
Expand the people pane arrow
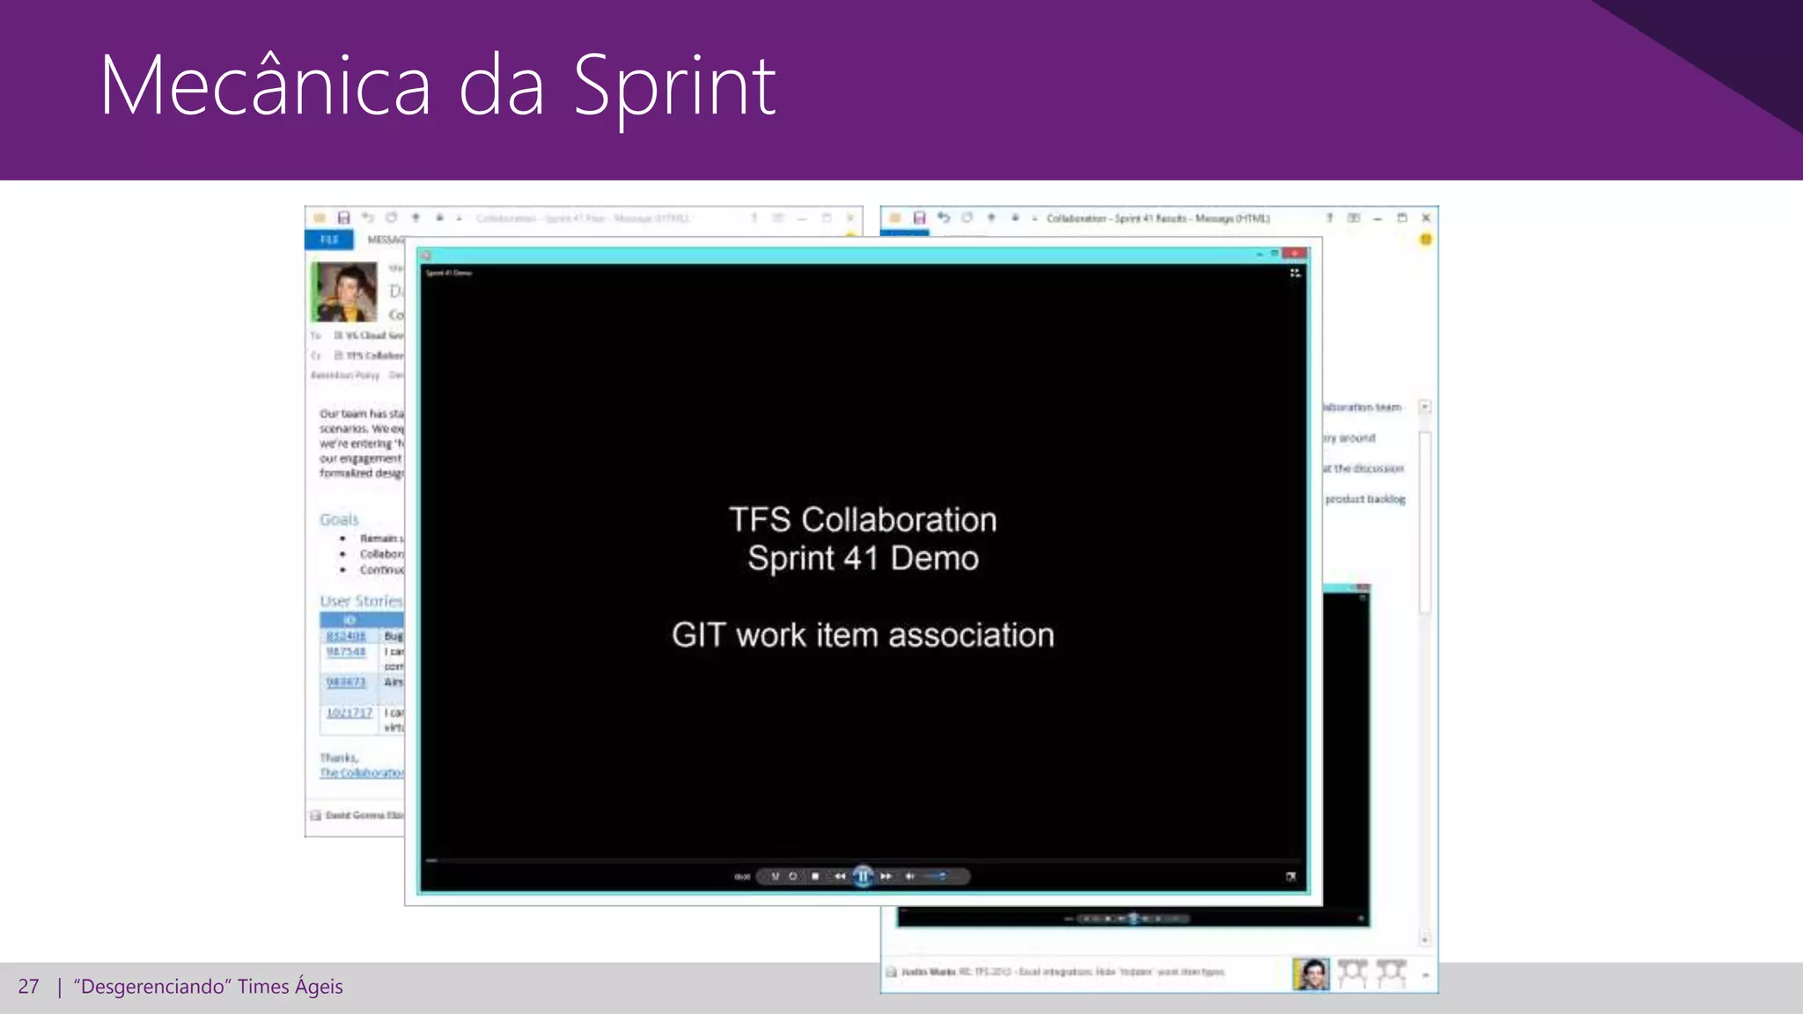click(x=1425, y=974)
